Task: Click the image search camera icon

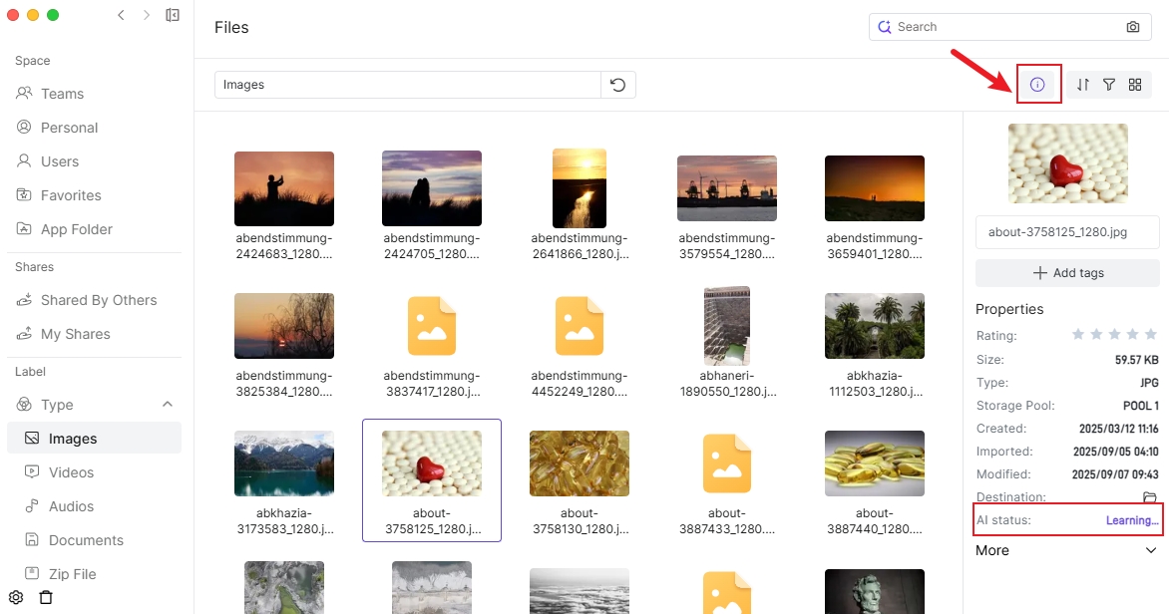Action: pyautogui.click(x=1133, y=27)
